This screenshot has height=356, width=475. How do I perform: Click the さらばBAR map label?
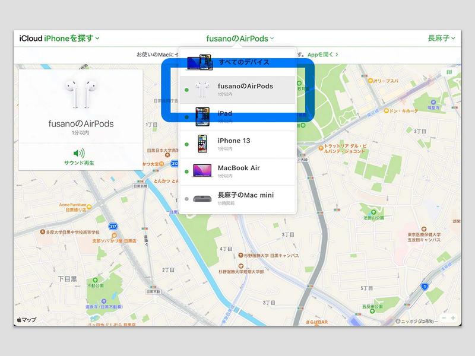(x=316, y=322)
